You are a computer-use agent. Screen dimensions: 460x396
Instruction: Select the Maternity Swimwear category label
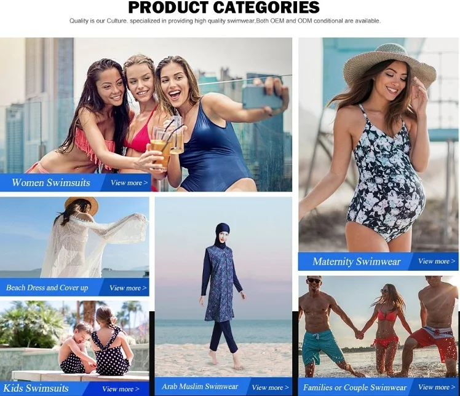pyautogui.click(x=357, y=262)
